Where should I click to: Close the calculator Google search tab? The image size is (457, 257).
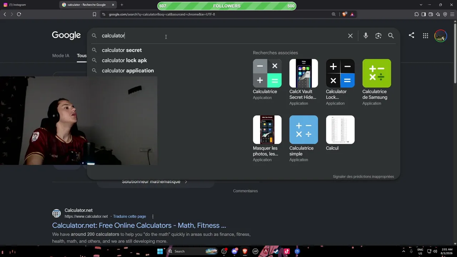coord(113,5)
